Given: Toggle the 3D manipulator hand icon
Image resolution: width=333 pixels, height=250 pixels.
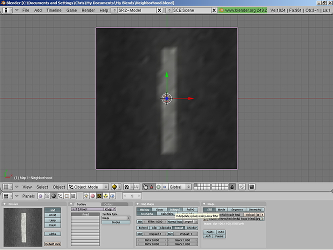Looking at the screenshot, I should point(145,186).
